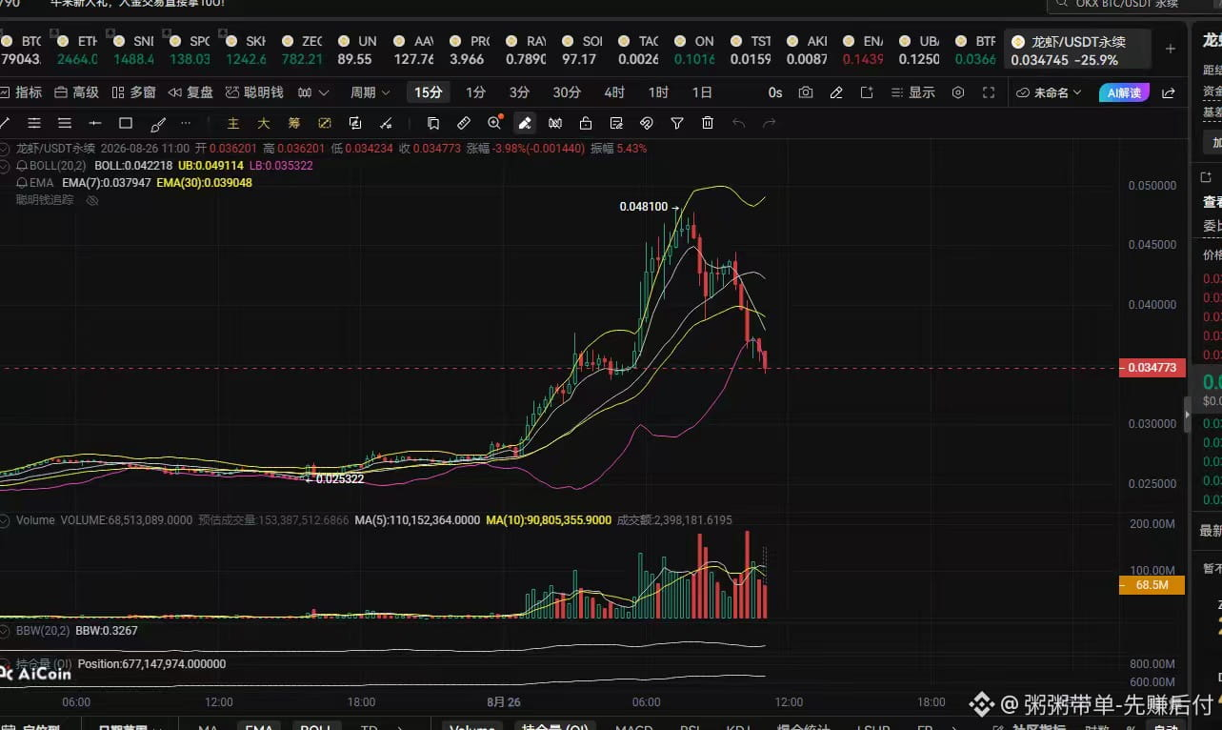Select the 30分 timeframe tab
Viewport: 1222px width, 730px height.
pyautogui.click(x=567, y=92)
